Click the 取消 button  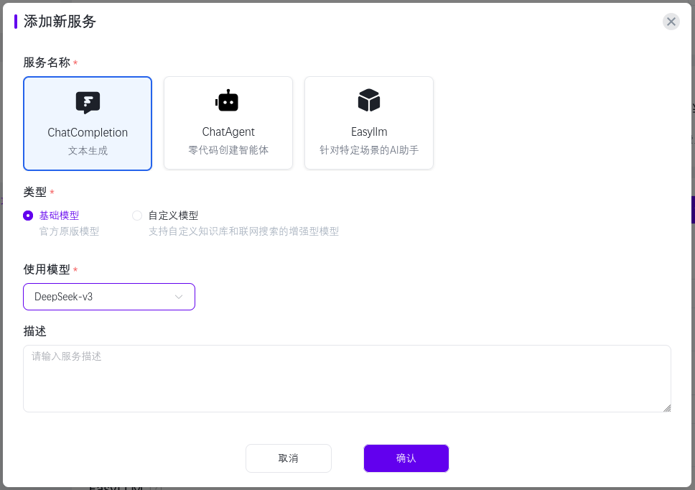click(x=289, y=458)
